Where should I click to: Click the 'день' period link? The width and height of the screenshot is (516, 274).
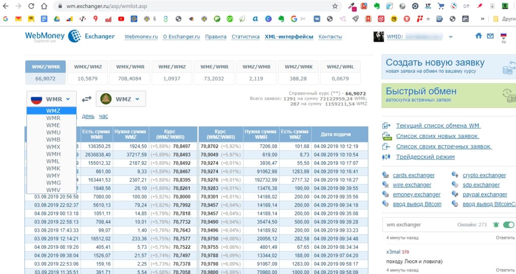[88, 116]
